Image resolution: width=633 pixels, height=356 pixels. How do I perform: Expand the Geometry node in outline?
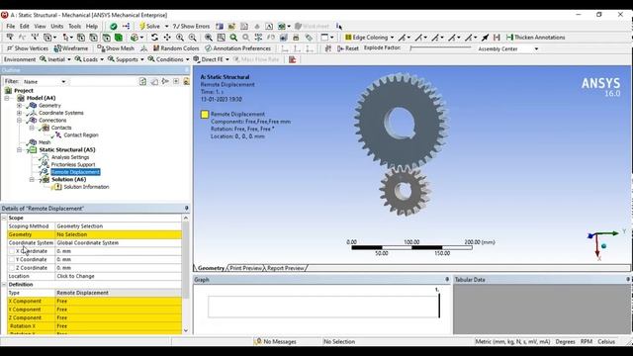point(20,106)
